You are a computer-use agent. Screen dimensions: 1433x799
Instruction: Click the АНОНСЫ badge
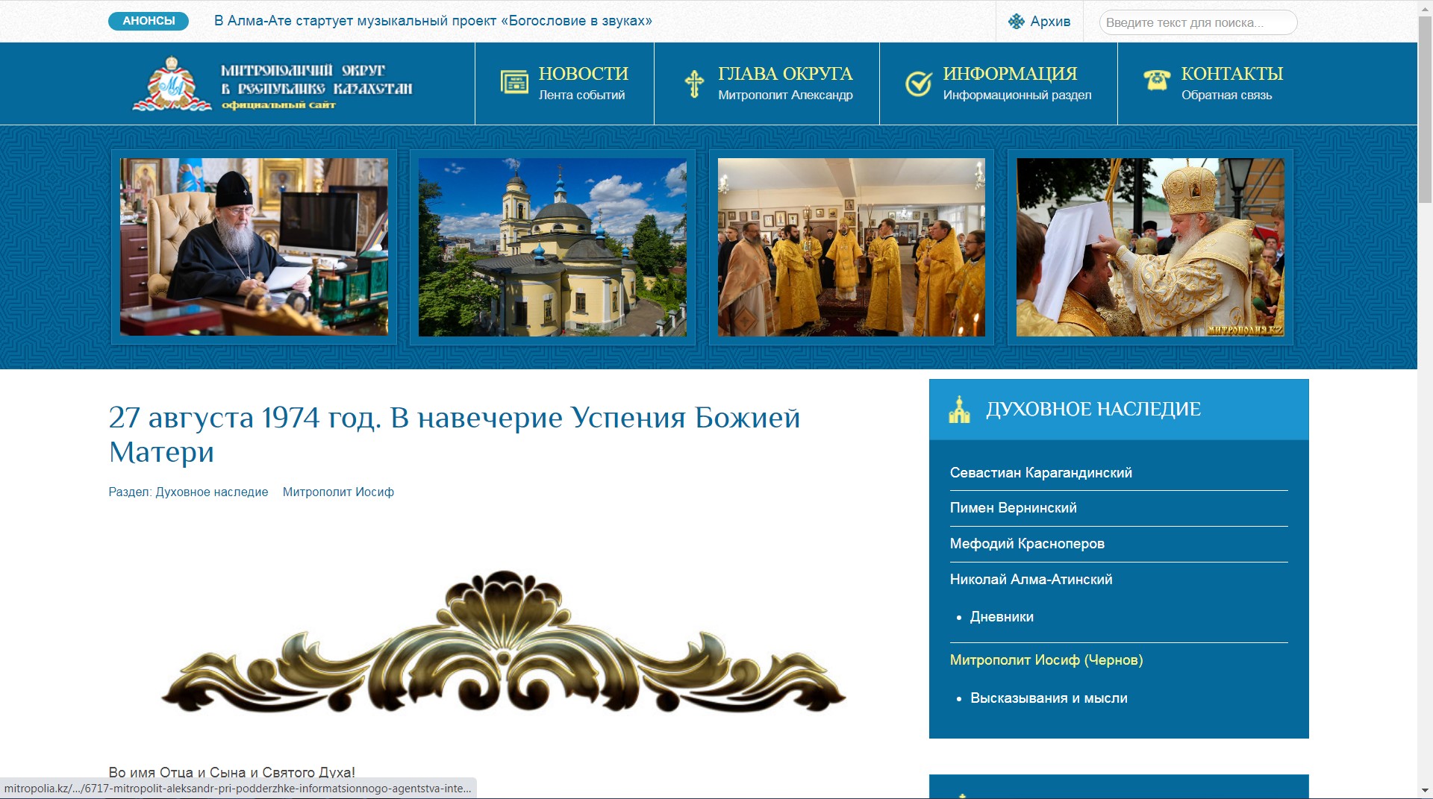click(x=149, y=21)
